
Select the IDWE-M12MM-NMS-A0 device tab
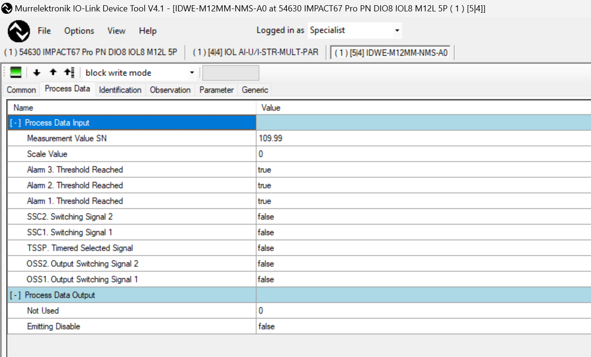click(391, 53)
